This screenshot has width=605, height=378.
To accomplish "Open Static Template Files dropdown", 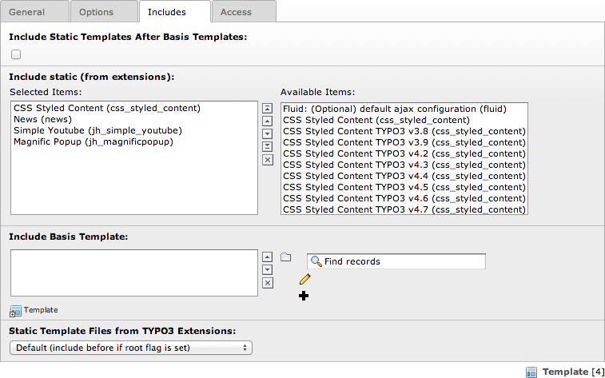I will [x=131, y=348].
